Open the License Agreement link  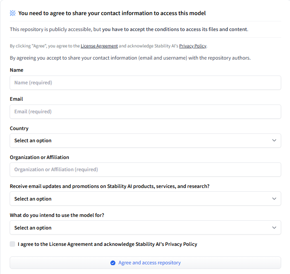[x=99, y=46]
